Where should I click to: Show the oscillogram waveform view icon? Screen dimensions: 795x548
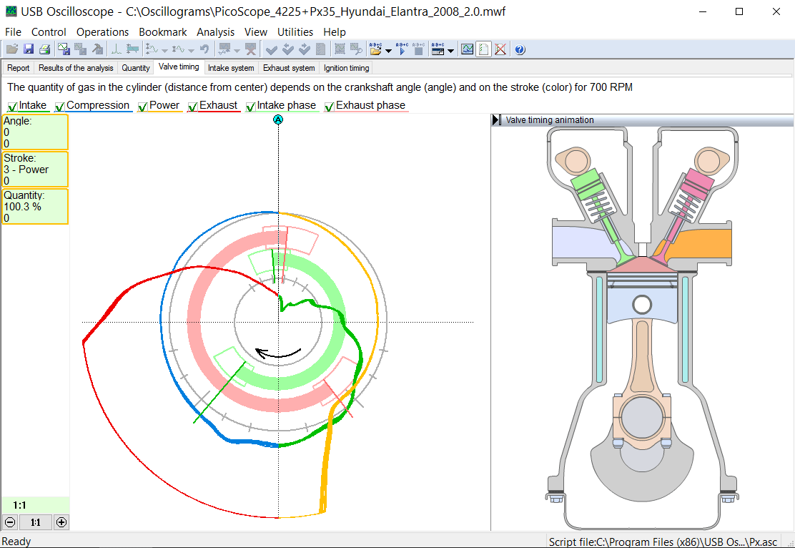click(467, 49)
